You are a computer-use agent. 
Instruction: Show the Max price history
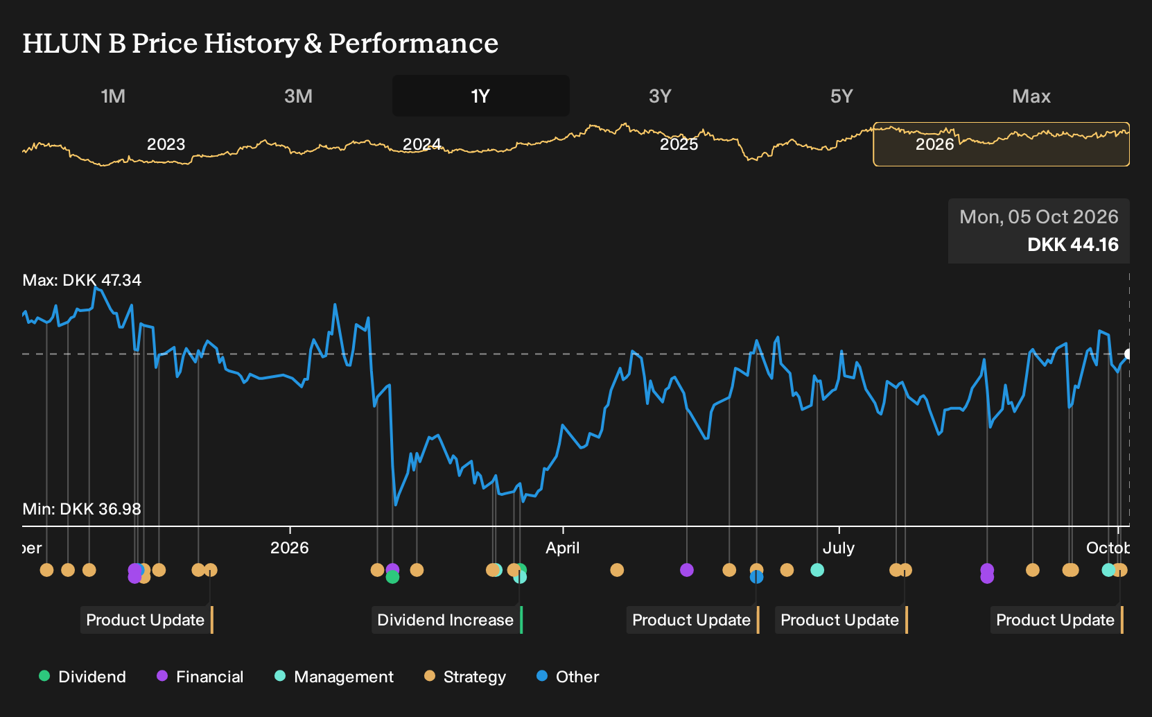click(1031, 96)
